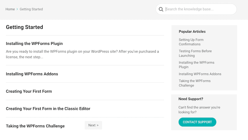Click the Popular Articles heading
The width and height of the screenshot is (248, 140).
pos(192,31)
